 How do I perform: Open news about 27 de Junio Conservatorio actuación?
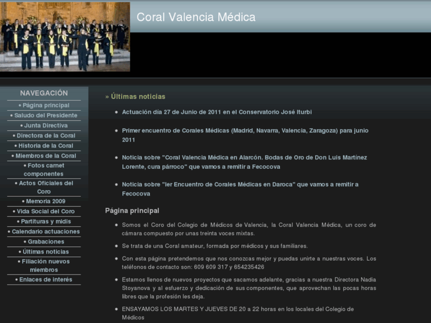(x=217, y=112)
